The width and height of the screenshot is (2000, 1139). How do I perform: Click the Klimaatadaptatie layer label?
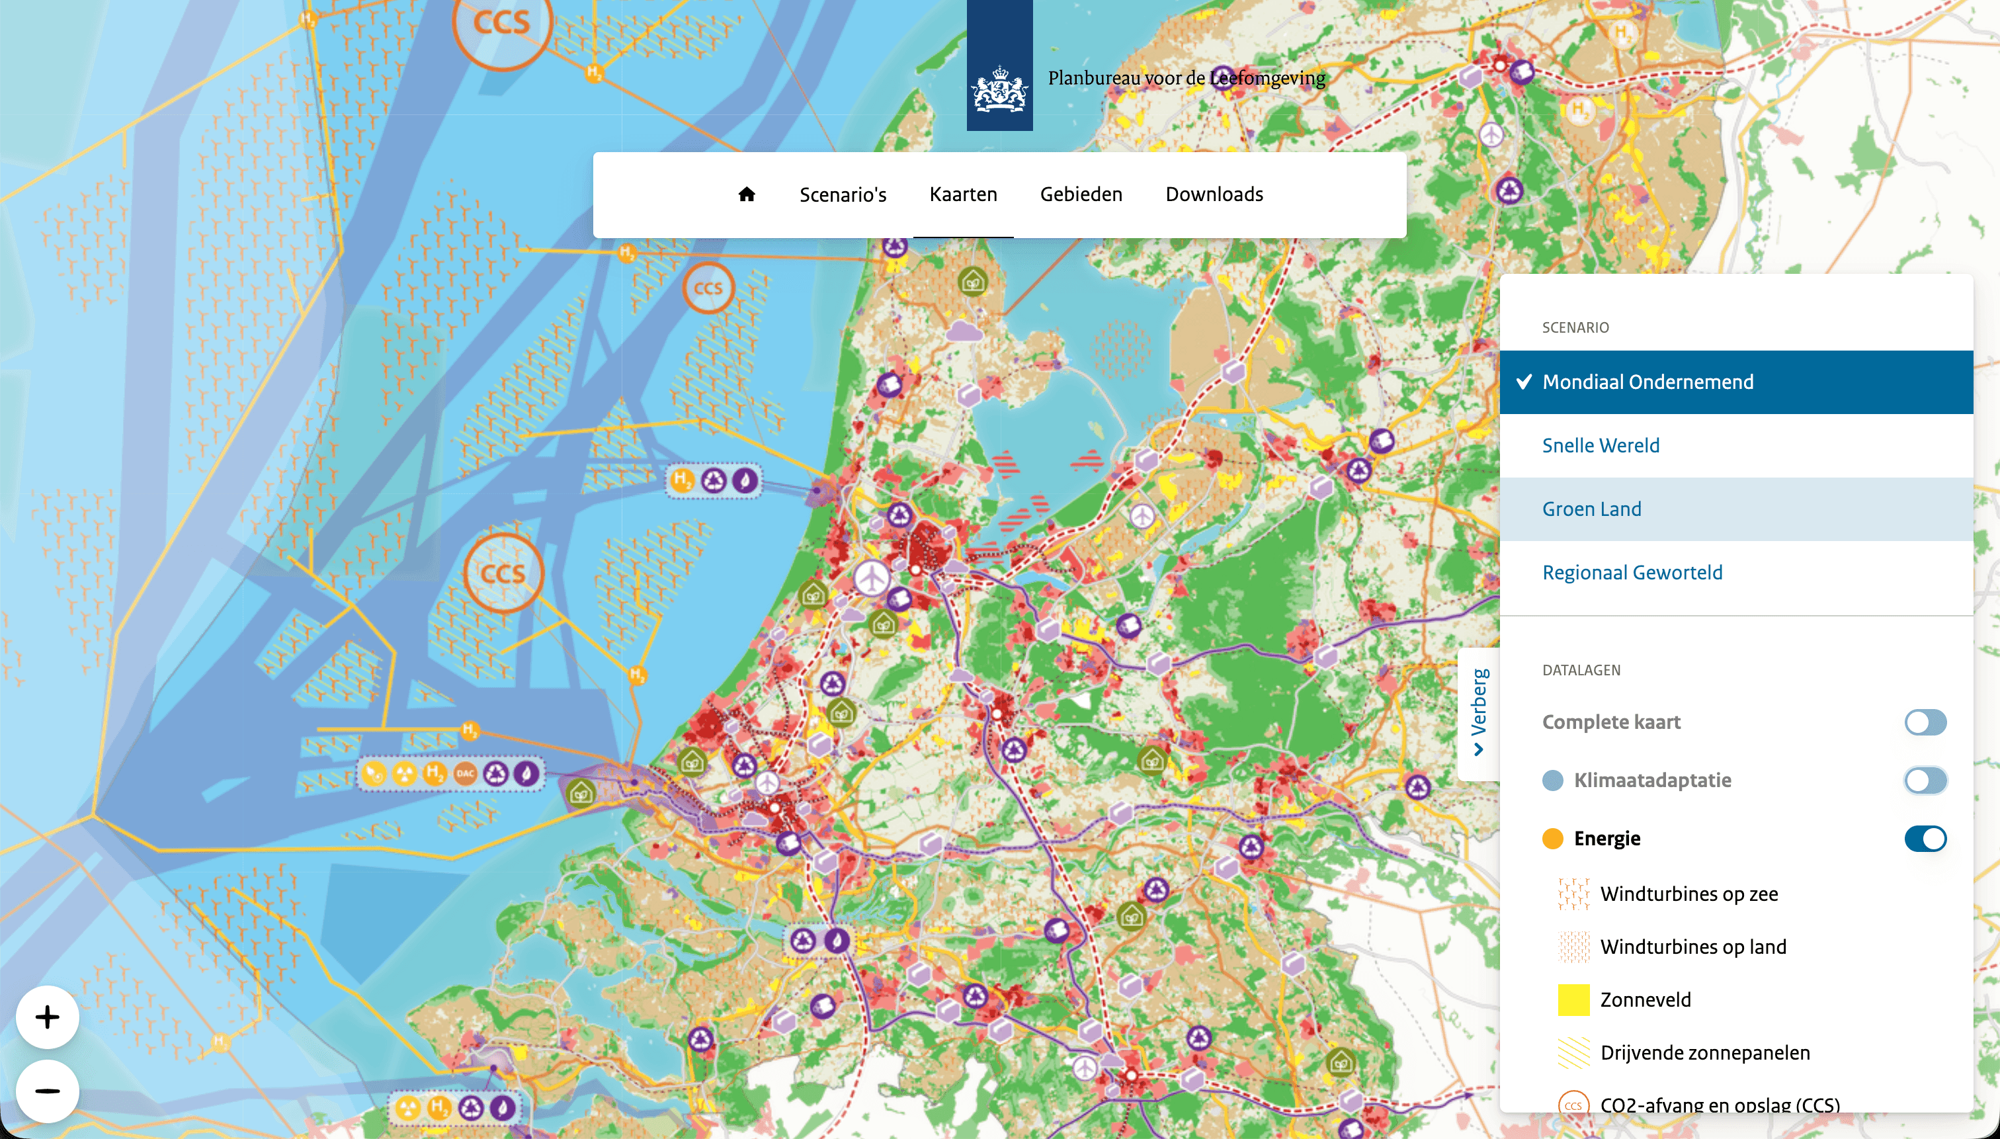coord(1652,780)
